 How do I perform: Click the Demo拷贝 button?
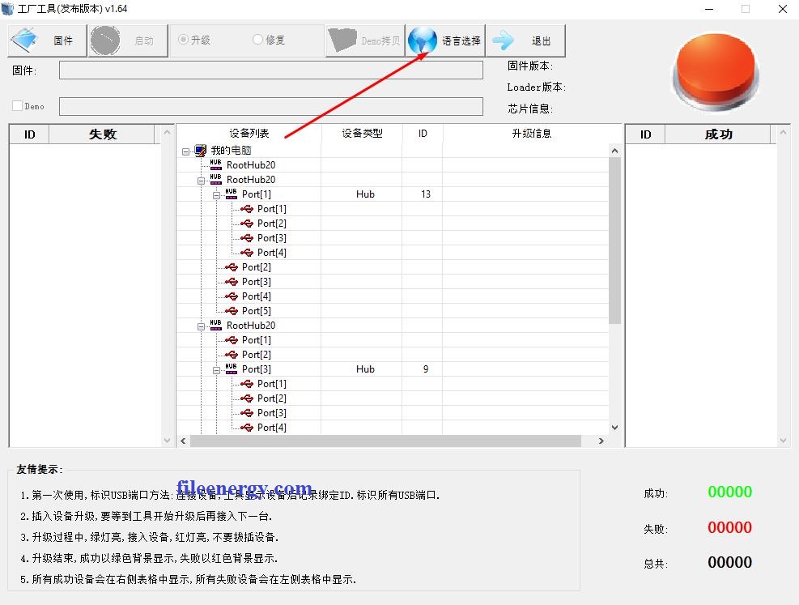[x=365, y=40]
